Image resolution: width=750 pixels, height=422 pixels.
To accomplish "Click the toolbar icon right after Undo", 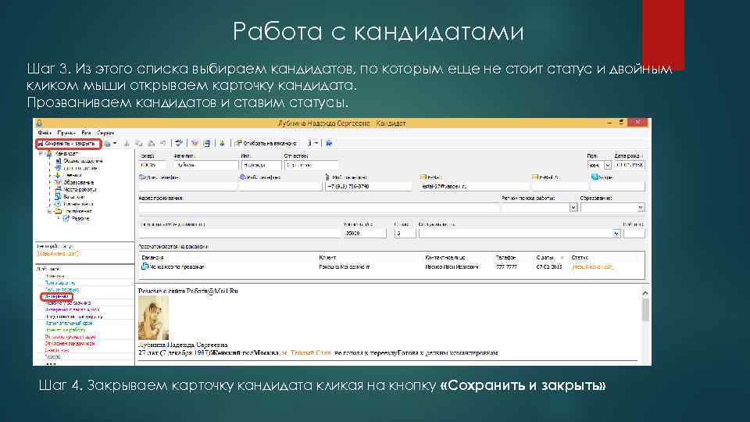I will pyautogui.click(x=179, y=144).
